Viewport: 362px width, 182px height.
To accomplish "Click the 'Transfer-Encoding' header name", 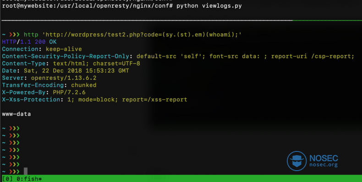I will (33, 85).
